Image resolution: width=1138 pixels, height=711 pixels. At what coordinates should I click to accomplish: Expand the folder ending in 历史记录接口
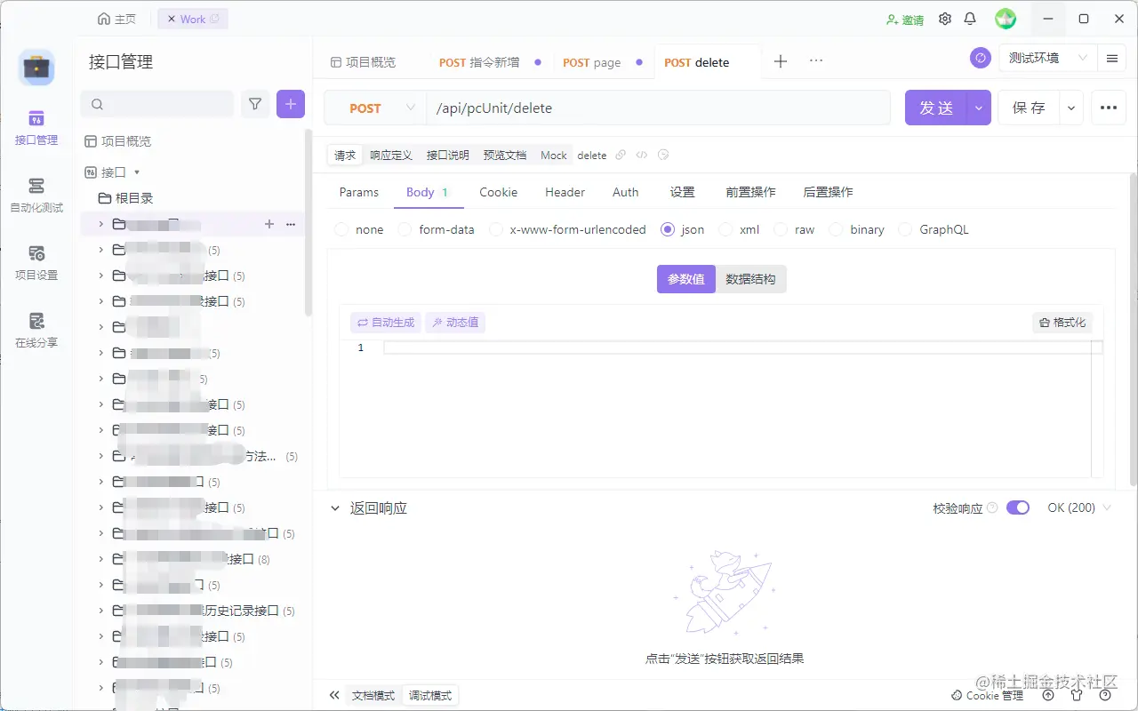point(100,611)
